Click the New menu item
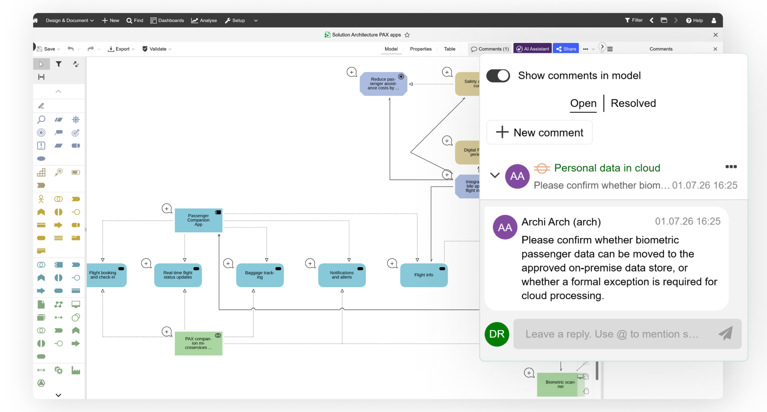Image resolution: width=767 pixels, height=412 pixels. click(x=111, y=20)
